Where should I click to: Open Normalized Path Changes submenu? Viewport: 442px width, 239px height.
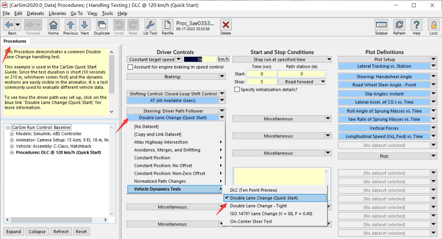176,181
